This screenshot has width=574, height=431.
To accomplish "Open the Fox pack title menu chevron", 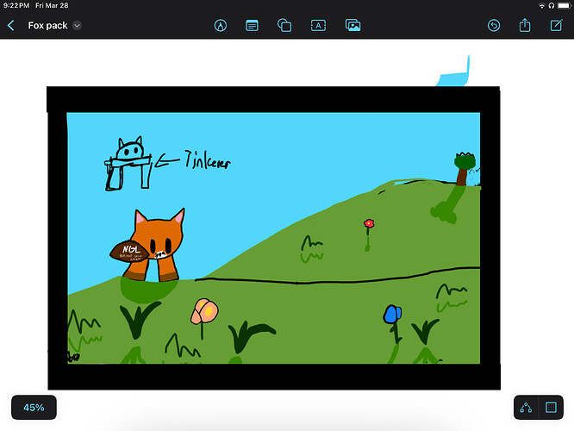I will pyautogui.click(x=77, y=26).
